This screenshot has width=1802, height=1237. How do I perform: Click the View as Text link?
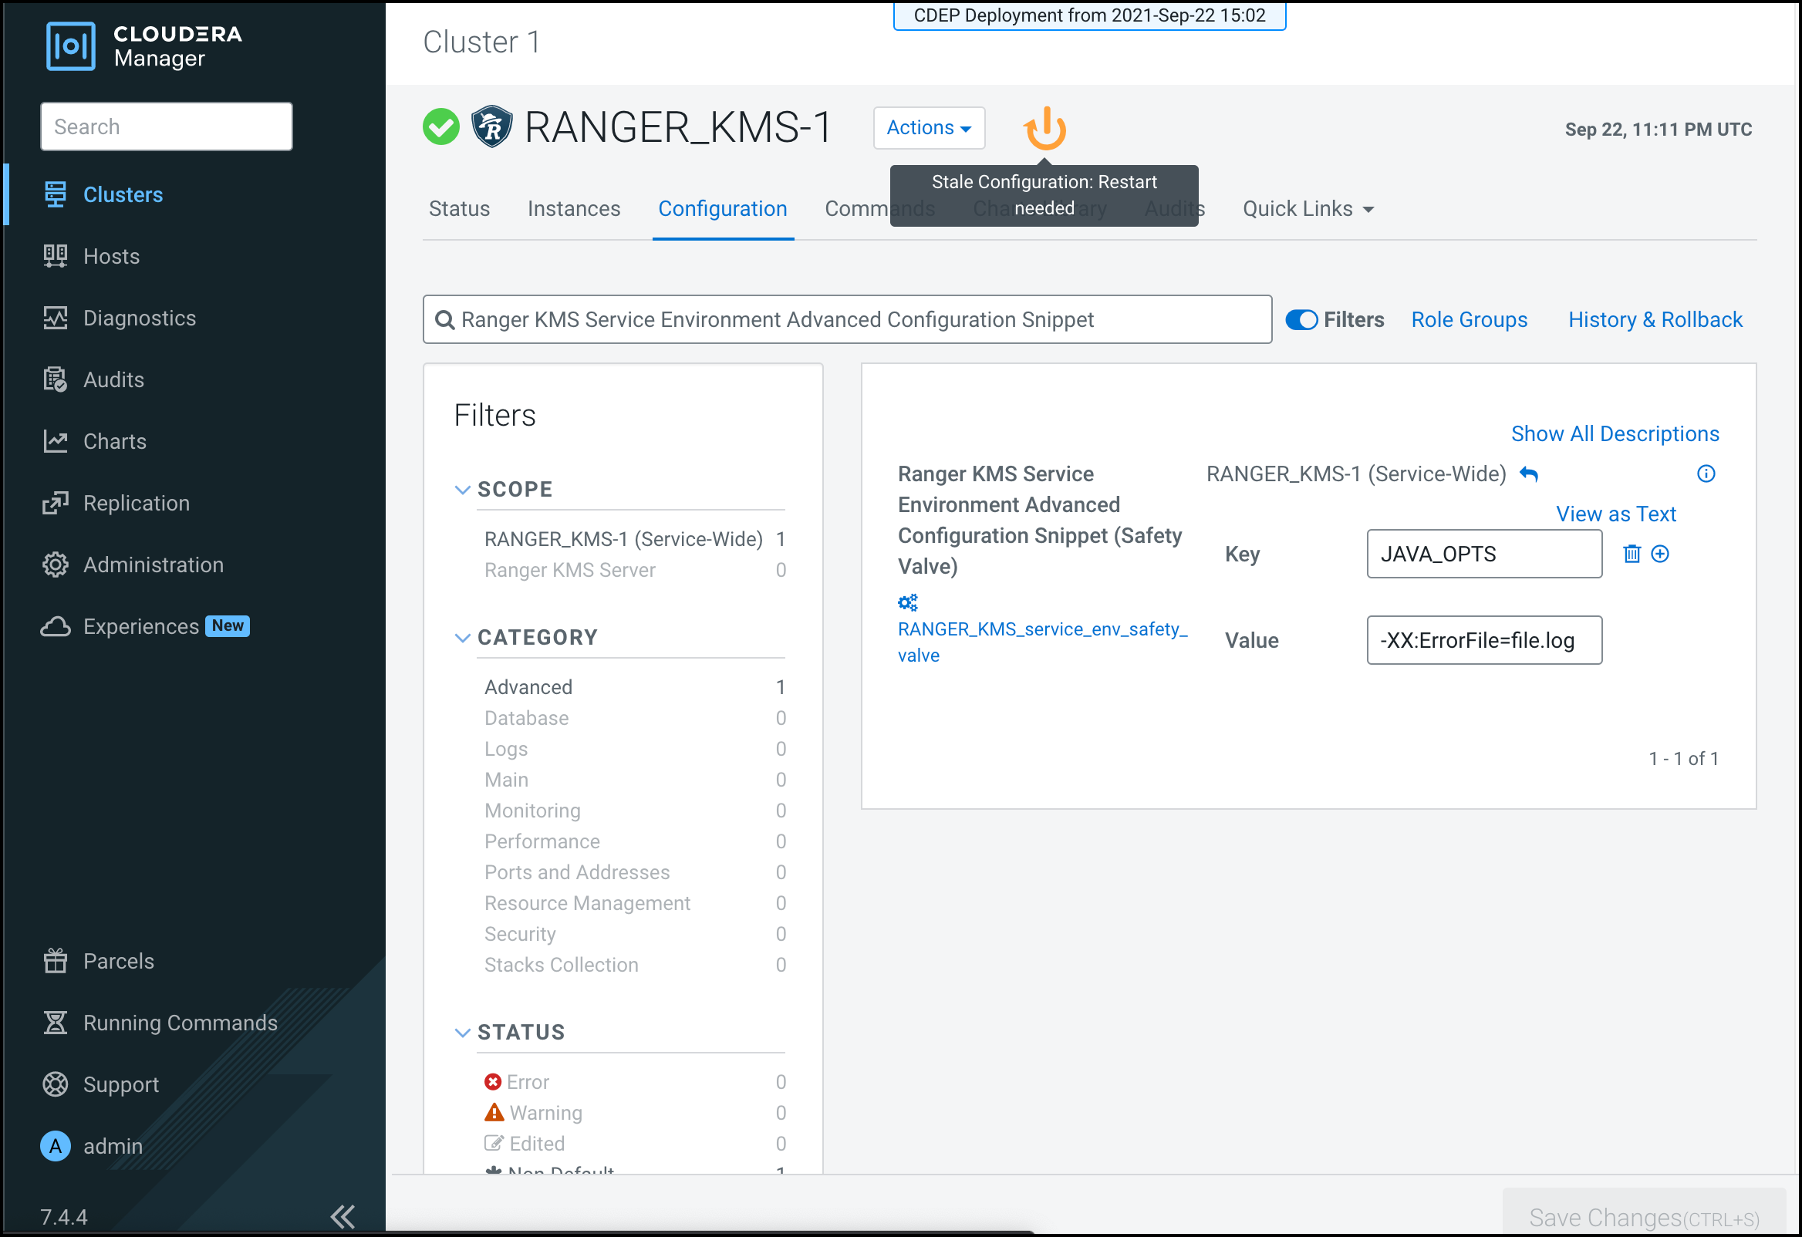(1615, 514)
